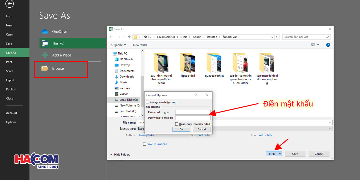Create a folder with New folder
360x180 pixels.
[x=140, y=45]
